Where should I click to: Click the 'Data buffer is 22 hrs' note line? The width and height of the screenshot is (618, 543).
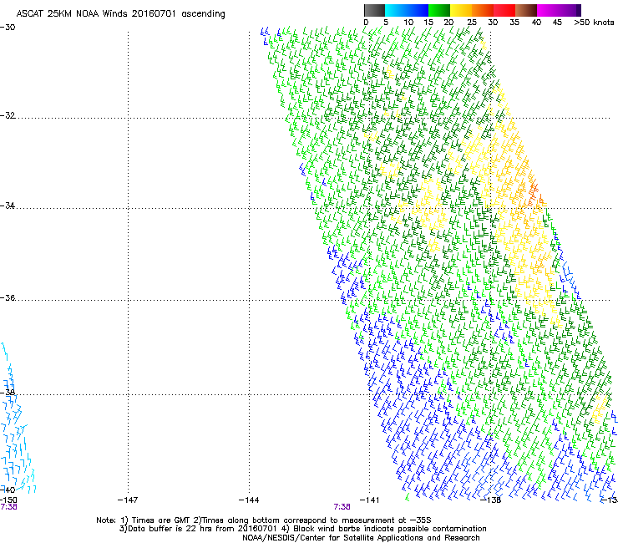click(x=302, y=529)
